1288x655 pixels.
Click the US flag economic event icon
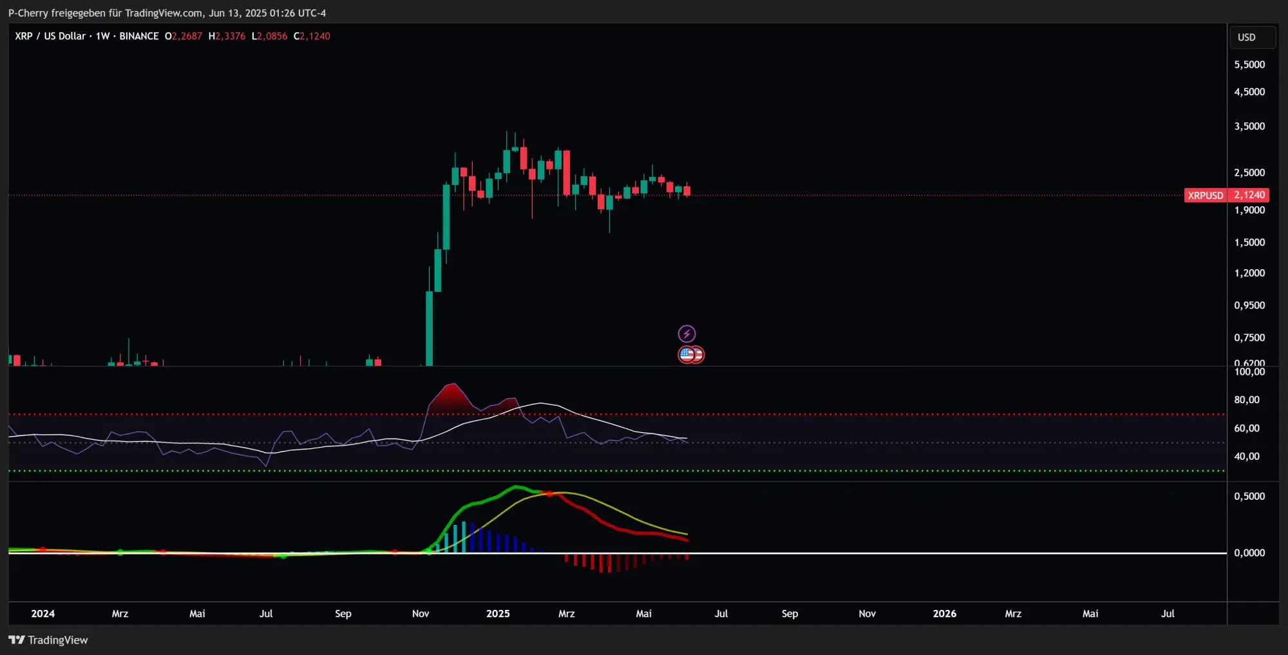click(687, 354)
